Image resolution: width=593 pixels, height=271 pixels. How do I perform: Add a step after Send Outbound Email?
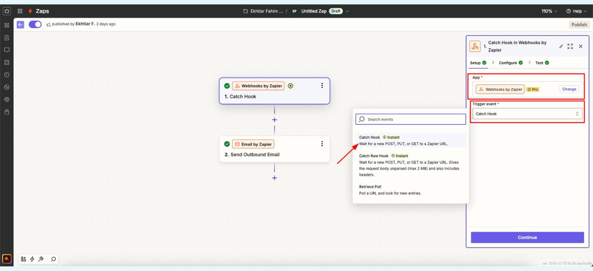(274, 178)
